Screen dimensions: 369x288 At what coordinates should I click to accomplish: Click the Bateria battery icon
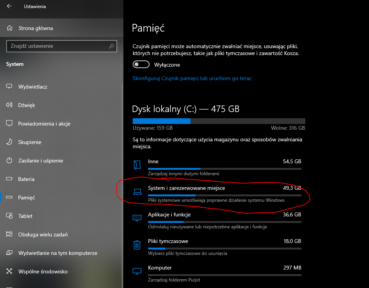pos(9,179)
